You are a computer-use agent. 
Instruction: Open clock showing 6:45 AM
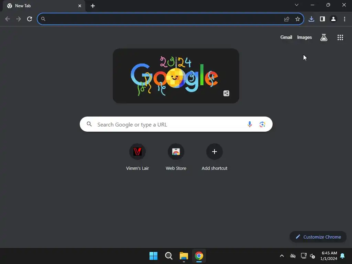pyautogui.click(x=329, y=256)
